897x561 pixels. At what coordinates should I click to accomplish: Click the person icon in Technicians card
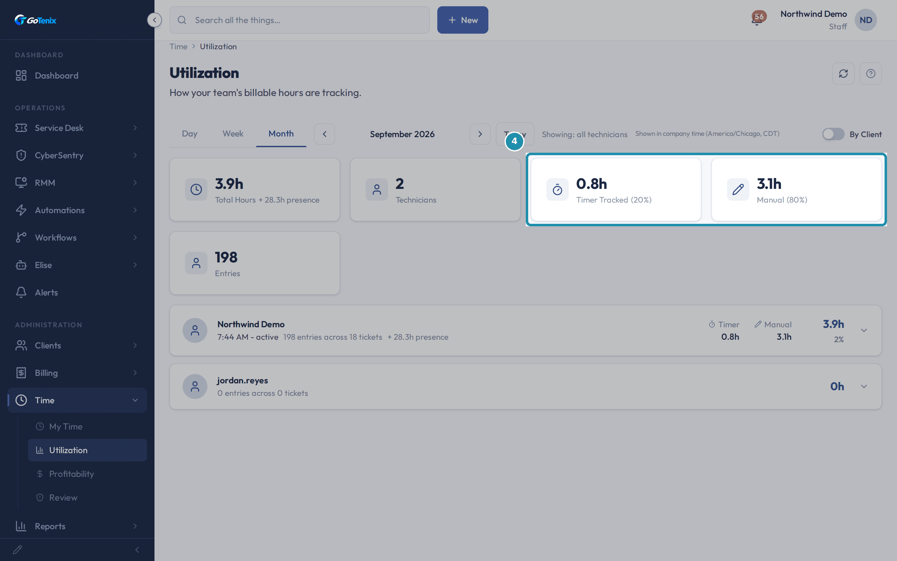pos(377,189)
